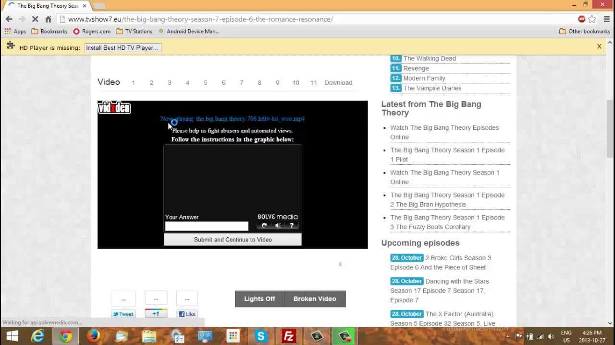Image resolution: width=615 pixels, height=345 pixels.
Task: Click the Lights Off button
Action: (x=259, y=299)
